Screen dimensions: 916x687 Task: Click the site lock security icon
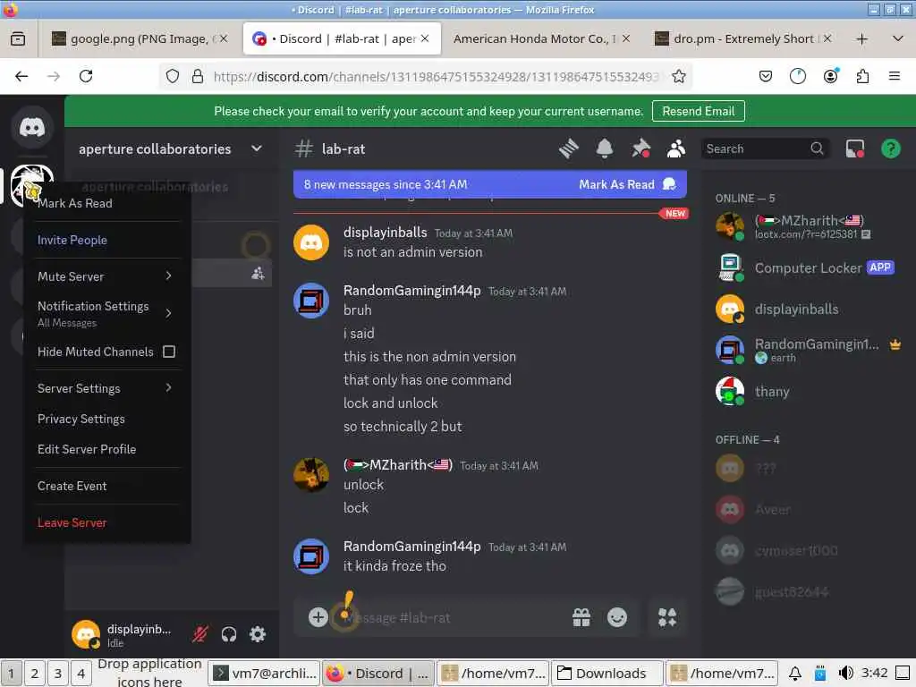point(198,77)
